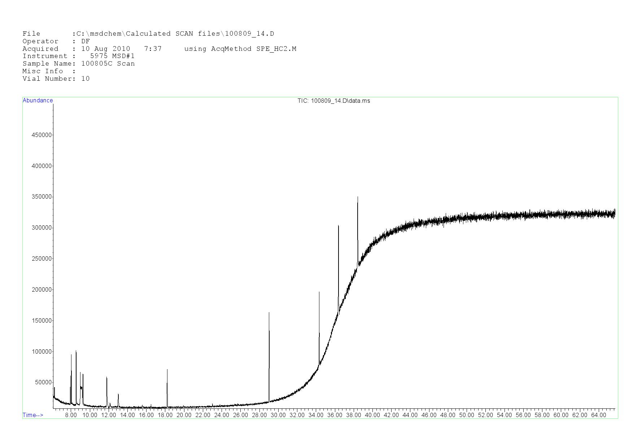Click the 42.00 time tick label
This screenshot has height=447, width=633.
click(391, 415)
